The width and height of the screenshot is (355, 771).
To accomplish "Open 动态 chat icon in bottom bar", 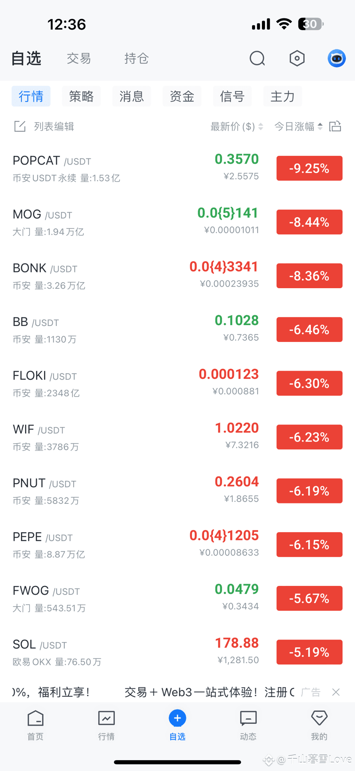I will pos(248,725).
